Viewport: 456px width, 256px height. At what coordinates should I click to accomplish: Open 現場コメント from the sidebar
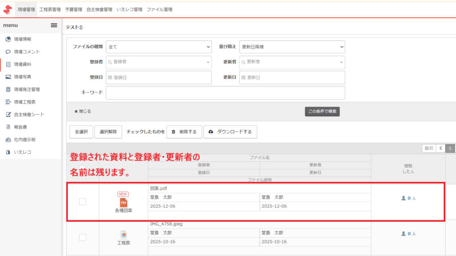tap(26, 52)
